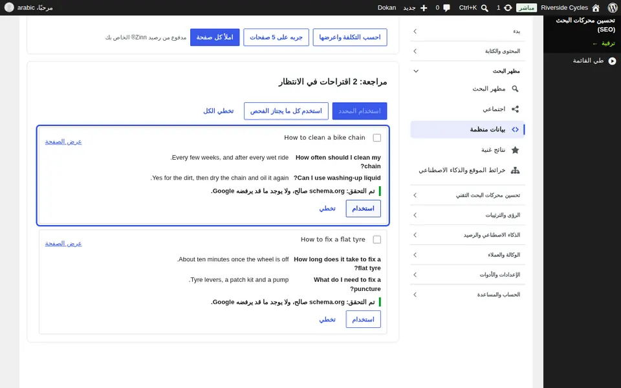Click the structured data code icon
This screenshot has width=621, height=388.
click(x=515, y=129)
